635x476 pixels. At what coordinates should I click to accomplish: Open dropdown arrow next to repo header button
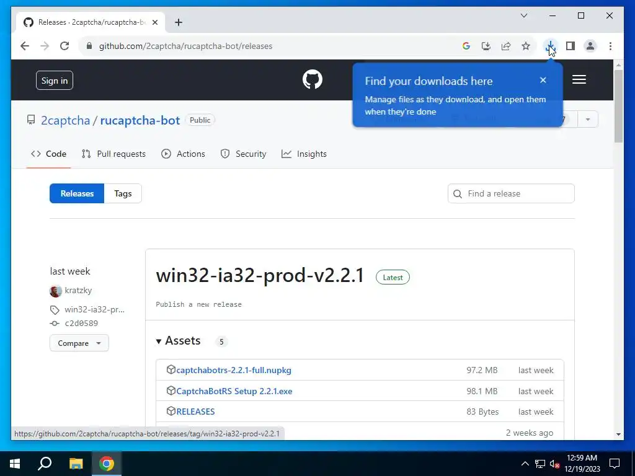588,120
